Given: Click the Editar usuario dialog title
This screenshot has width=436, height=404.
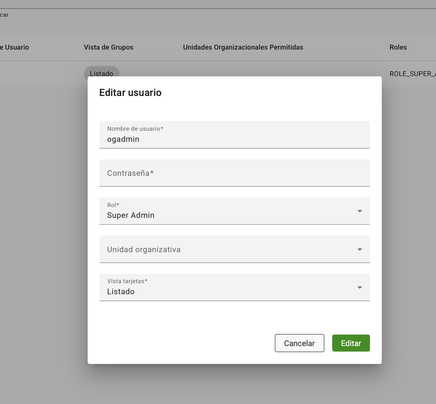Looking at the screenshot, I should tap(130, 92).
